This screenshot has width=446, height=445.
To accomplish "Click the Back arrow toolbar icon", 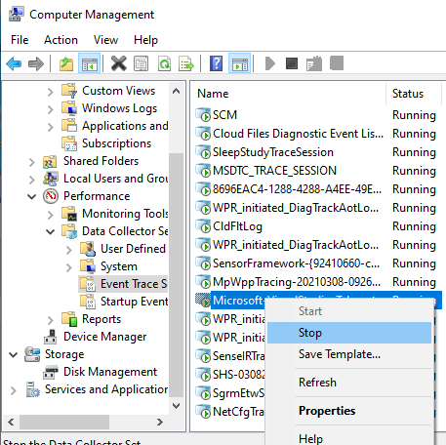I will click(x=14, y=63).
